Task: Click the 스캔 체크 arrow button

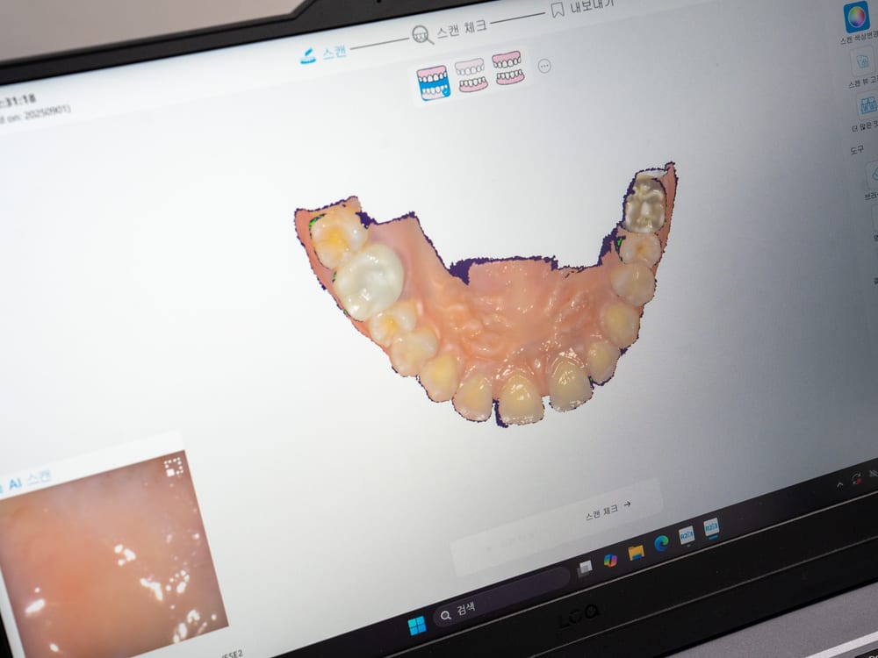Action: (x=608, y=511)
